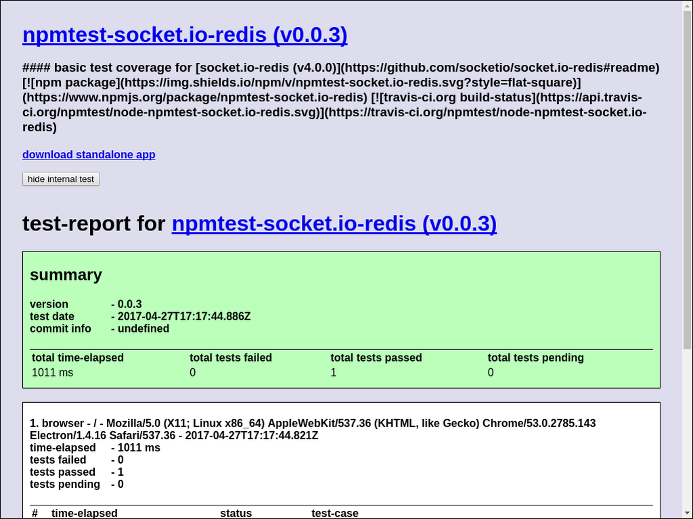Click the status column header in lower table

(236, 514)
